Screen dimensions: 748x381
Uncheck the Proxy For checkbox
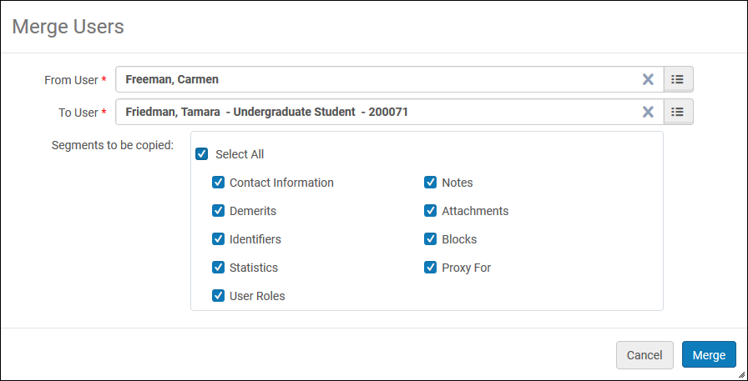point(431,268)
